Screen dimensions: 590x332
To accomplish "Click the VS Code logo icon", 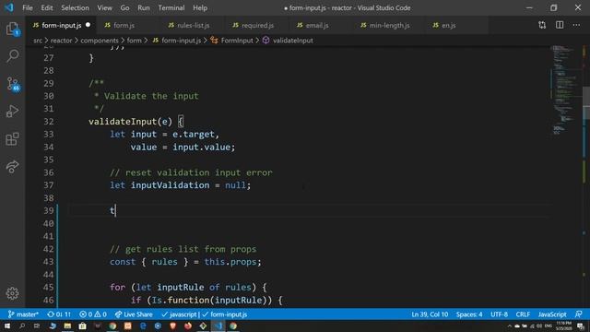I will [x=9, y=7].
